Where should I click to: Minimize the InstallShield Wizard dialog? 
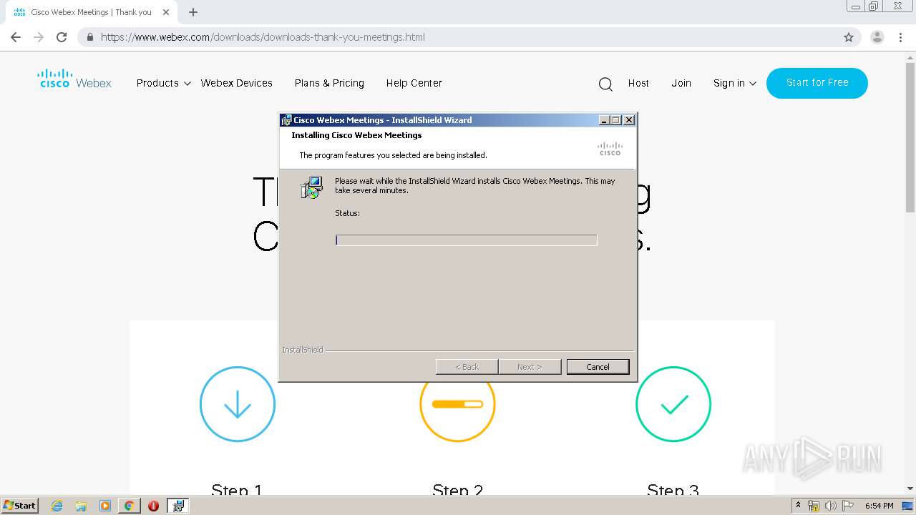604,120
